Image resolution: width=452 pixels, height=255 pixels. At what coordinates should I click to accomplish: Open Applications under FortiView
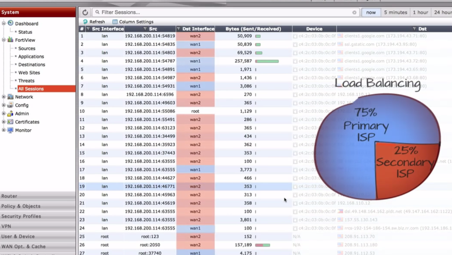[31, 56]
